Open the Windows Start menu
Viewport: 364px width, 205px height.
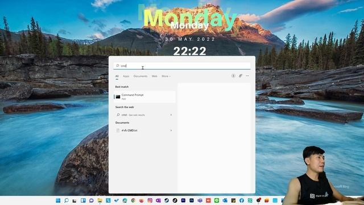coord(58,200)
